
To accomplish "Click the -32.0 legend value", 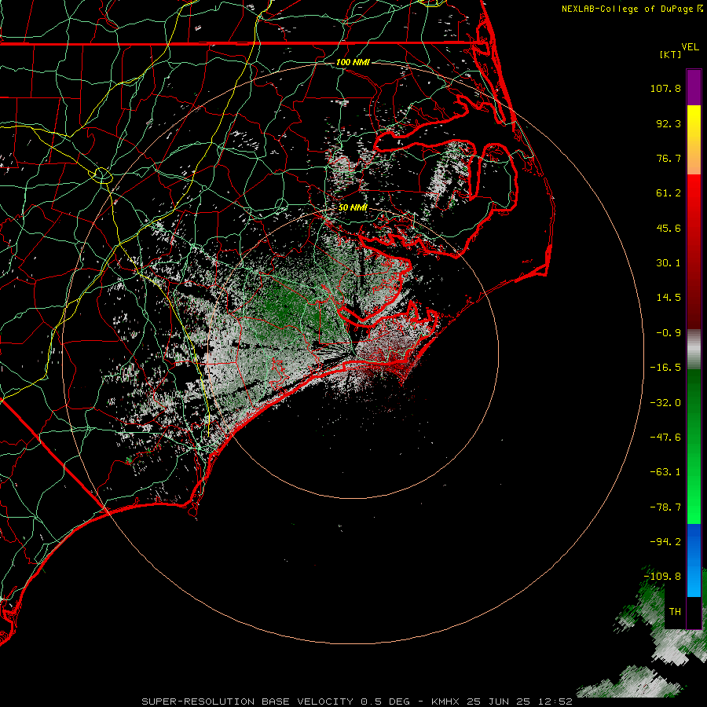I will click(x=665, y=403).
